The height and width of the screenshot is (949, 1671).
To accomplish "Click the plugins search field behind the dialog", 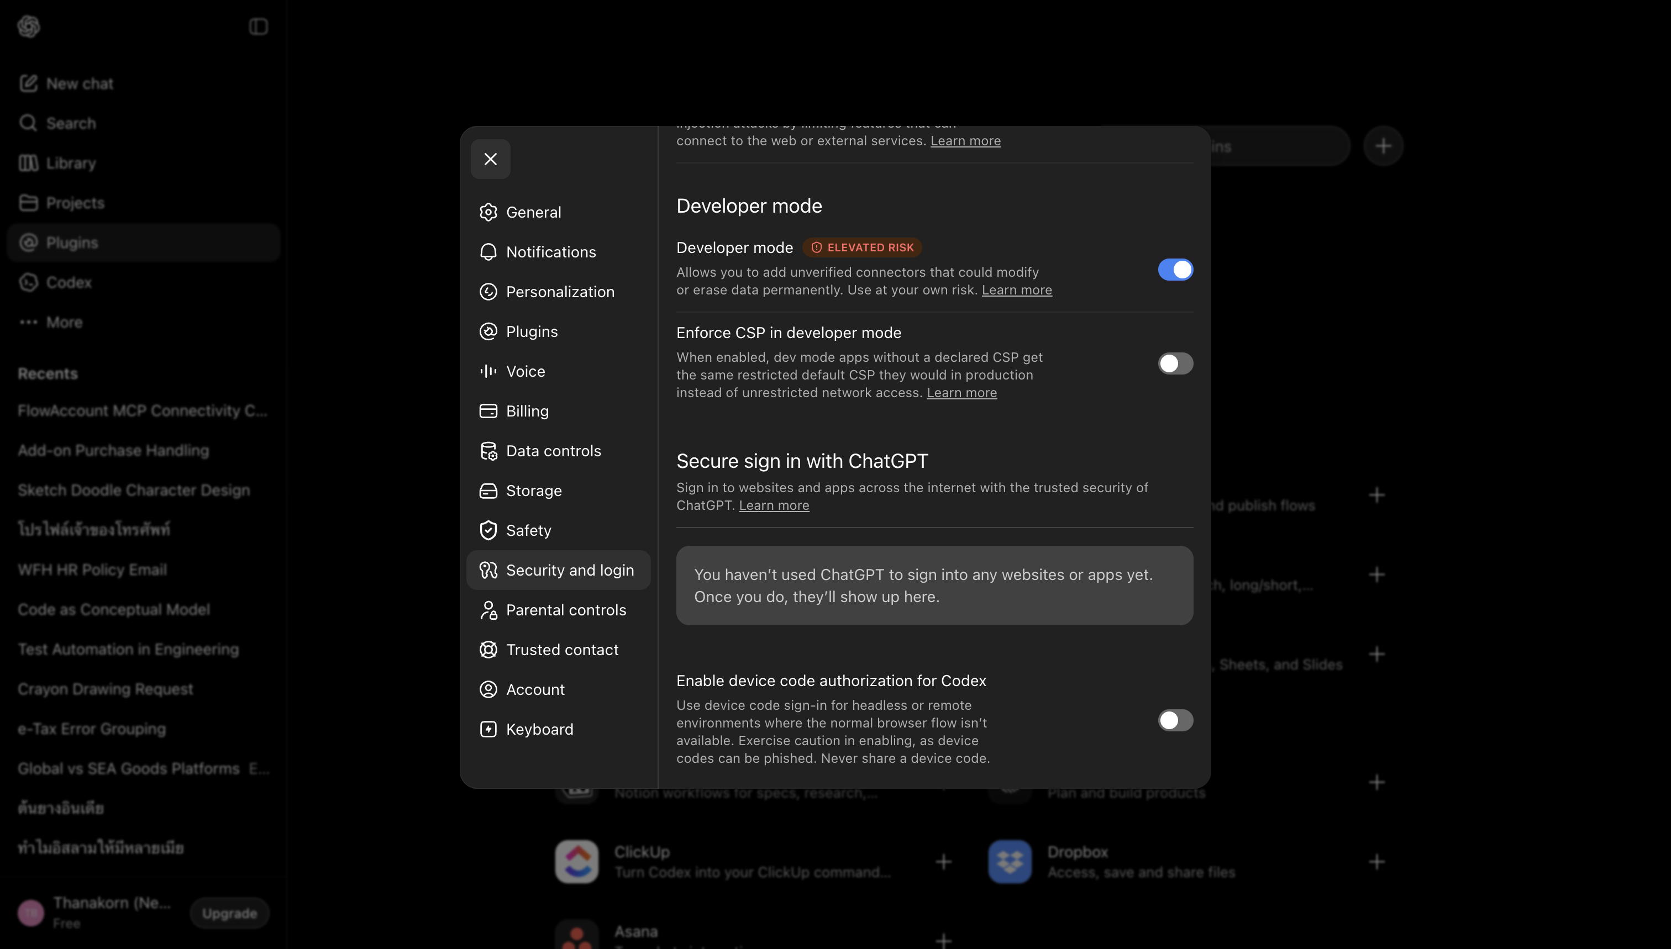I will (x=1279, y=146).
